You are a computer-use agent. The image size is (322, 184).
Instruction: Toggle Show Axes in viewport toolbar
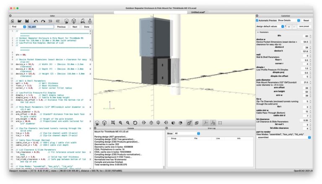[205, 123]
